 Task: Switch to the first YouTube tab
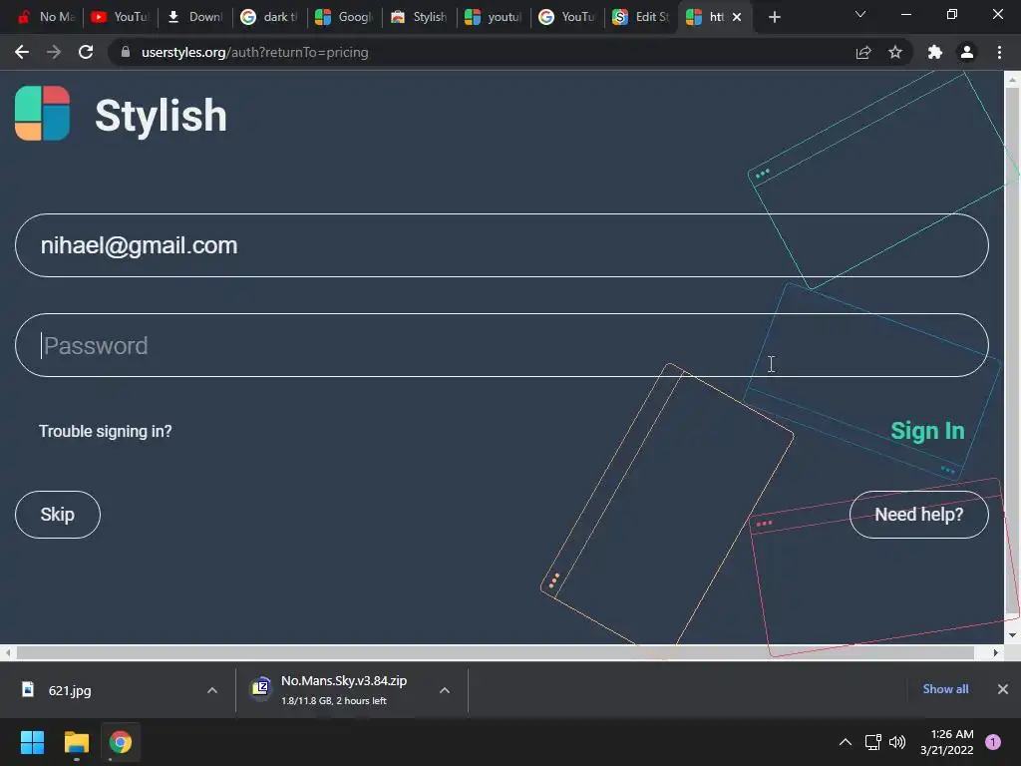pos(120,17)
